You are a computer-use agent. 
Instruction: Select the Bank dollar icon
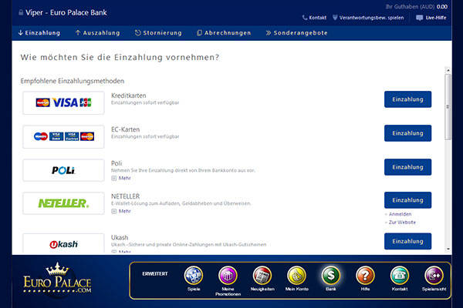coord(331,276)
